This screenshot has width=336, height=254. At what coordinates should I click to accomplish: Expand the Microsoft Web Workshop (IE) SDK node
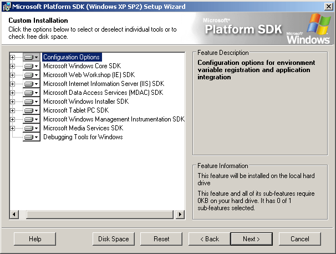pos(12,75)
